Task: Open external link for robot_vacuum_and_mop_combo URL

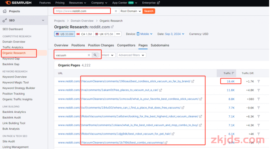Action: (x=200, y=125)
